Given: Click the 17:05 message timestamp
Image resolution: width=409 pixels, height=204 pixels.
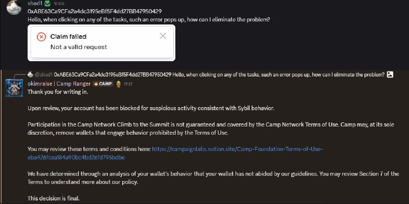Looking at the screenshot, I should pos(59,4).
